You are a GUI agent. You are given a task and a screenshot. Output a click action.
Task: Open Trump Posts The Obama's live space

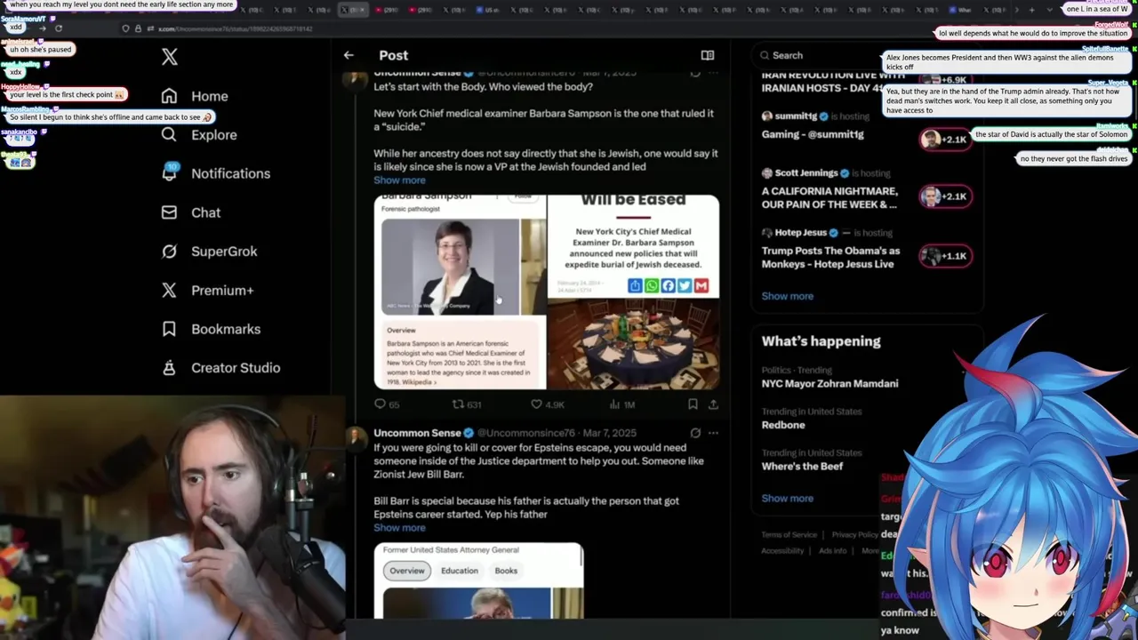[831, 257]
